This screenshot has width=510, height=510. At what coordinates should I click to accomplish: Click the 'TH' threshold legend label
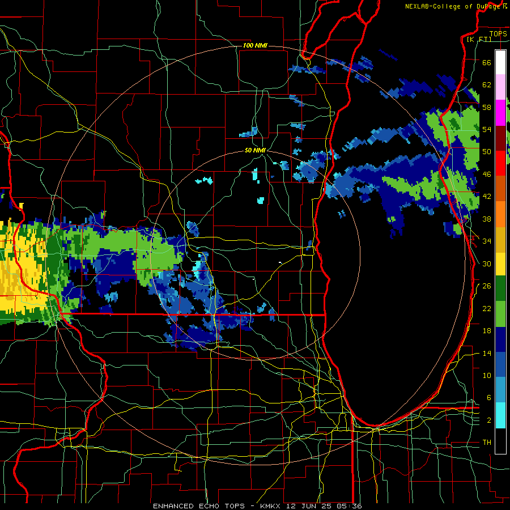point(487,442)
